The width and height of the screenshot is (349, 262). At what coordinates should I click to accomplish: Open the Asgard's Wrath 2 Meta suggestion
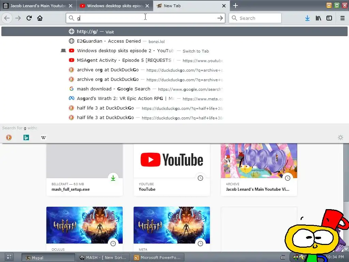coord(174,99)
